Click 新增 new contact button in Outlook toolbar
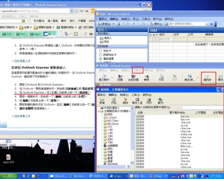 point(105,24)
